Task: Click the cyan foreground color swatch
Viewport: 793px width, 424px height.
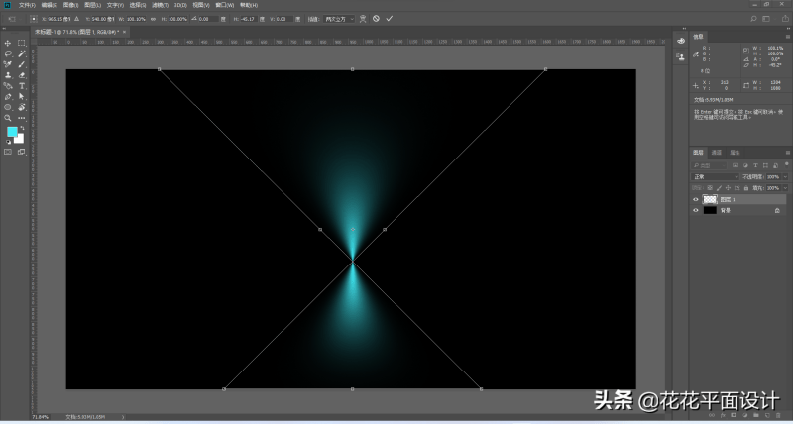Action: (x=12, y=131)
